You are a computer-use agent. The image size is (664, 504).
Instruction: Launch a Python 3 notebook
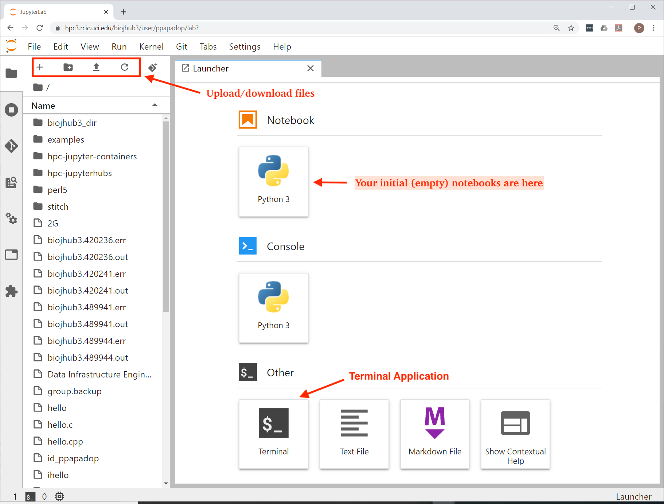274,182
